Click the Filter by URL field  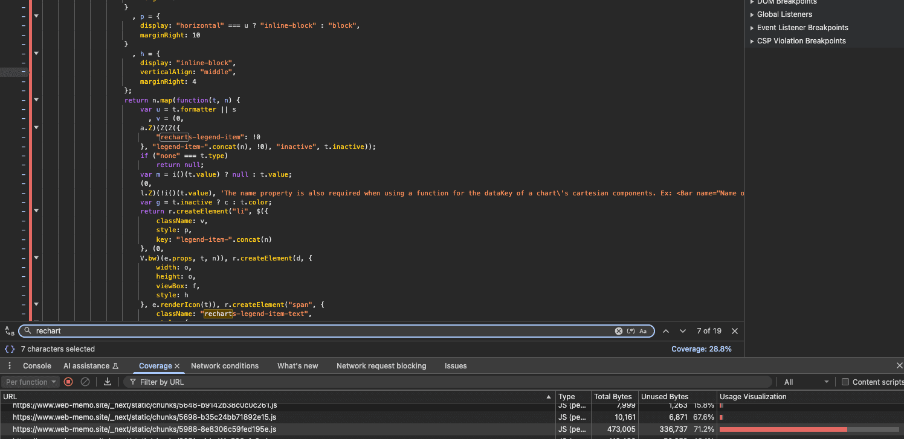point(447,382)
